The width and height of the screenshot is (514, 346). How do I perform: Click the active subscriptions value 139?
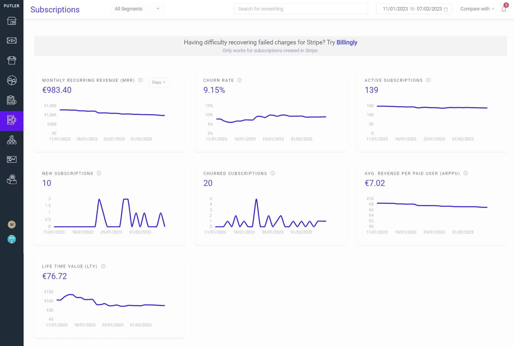371,90
